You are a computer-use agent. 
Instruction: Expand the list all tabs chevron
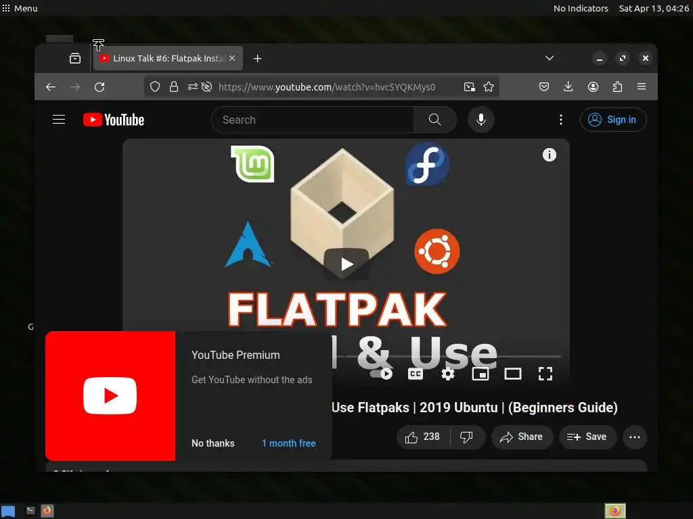tap(550, 58)
